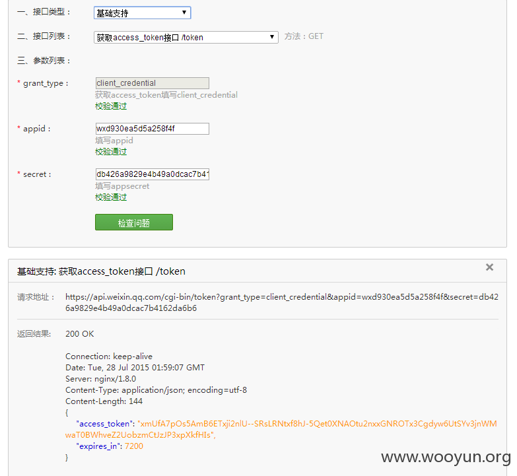The width and height of the screenshot is (517, 476).
Task: Click the 200 OK result text
Action: pyautogui.click(x=79, y=334)
